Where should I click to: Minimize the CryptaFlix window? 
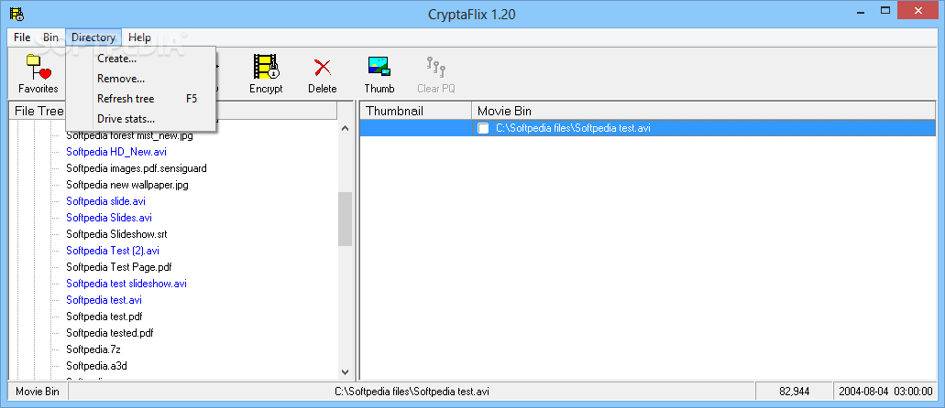point(860,10)
